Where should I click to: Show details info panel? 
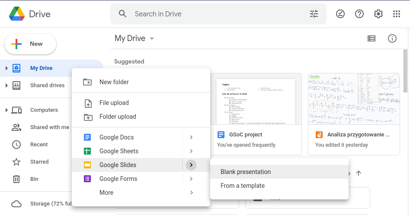(392, 38)
